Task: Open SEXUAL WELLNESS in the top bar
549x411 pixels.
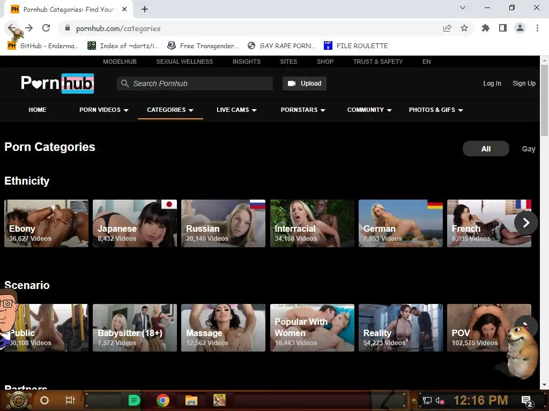Action: 184,62
